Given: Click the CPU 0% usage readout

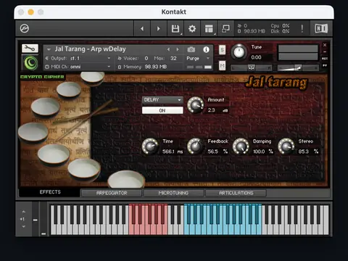Looking at the screenshot, I should point(281,26).
